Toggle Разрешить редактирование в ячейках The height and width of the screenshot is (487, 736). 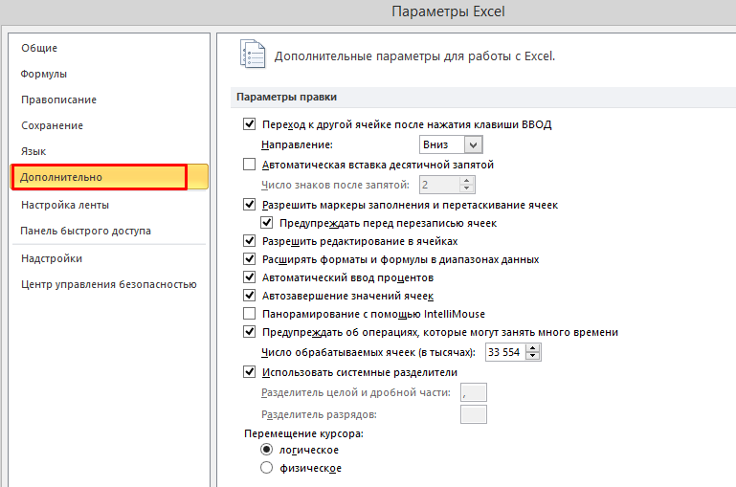coord(249,241)
